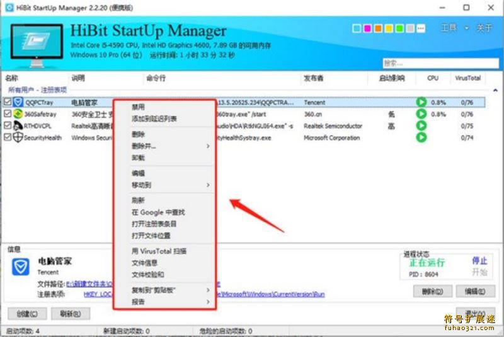This screenshot has height=337, width=504.
Task: Select 编辑 in the context menu
Action: [x=138, y=173]
